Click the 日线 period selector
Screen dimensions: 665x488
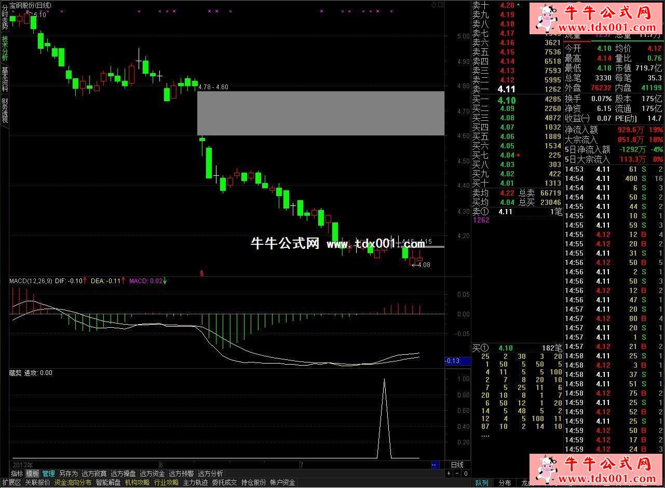click(457, 465)
